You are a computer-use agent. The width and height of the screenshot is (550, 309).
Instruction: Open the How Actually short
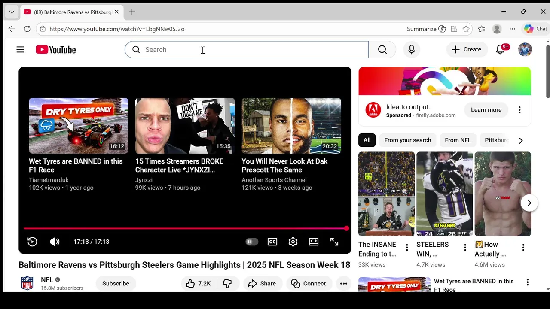[x=503, y=194]
